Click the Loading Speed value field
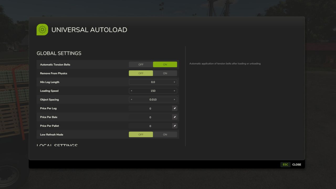 153,91
